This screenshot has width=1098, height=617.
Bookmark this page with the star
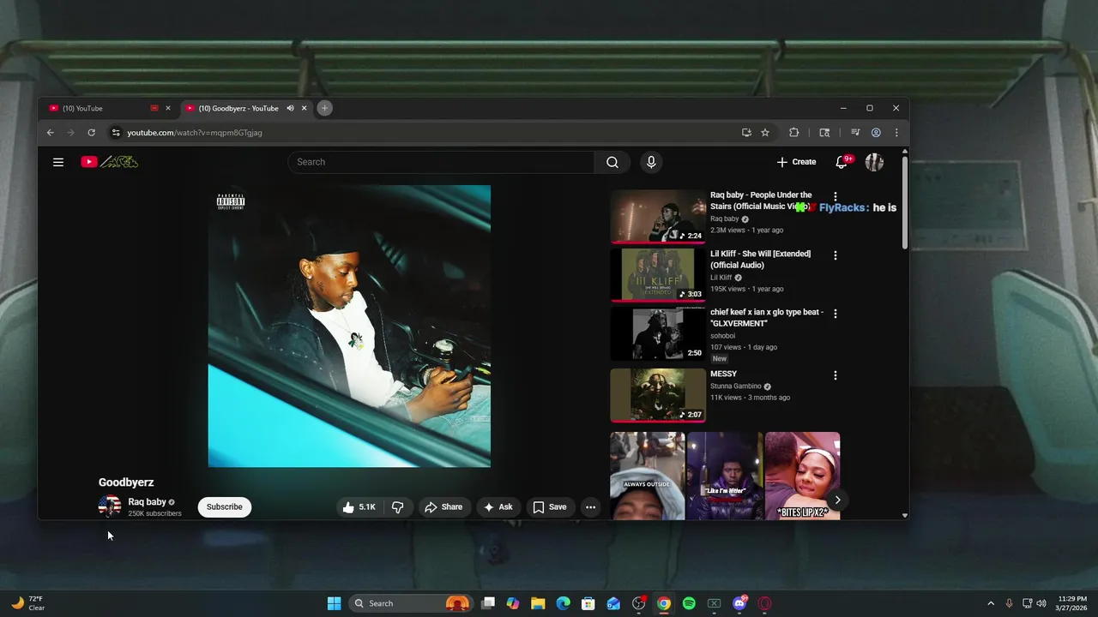click(765, 133)
